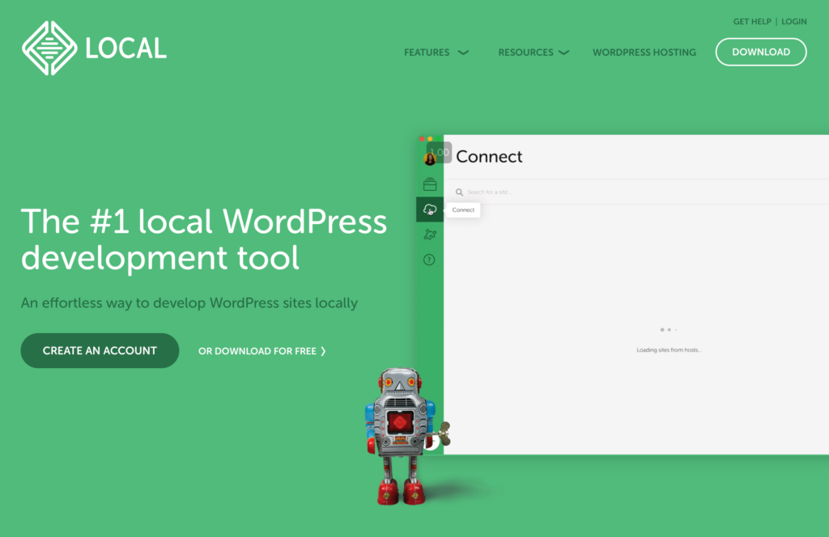Click the red close window dot

(x=422, y=139)
